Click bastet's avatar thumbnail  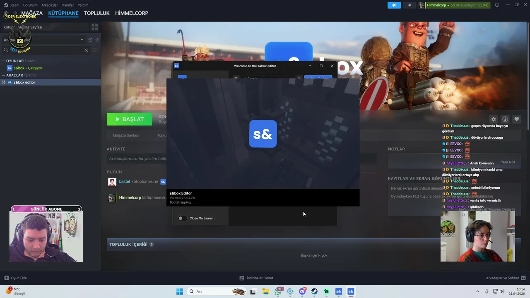click(112, 182)
